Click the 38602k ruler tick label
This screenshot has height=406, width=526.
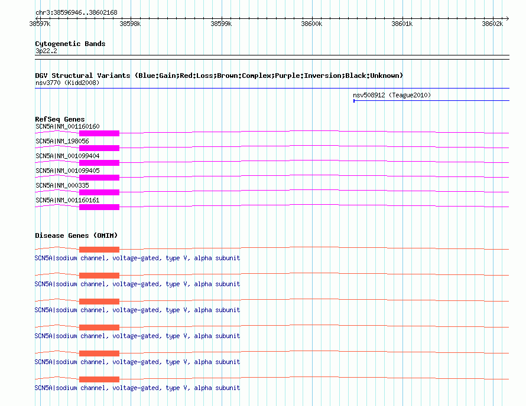click(x=492, y=24)
